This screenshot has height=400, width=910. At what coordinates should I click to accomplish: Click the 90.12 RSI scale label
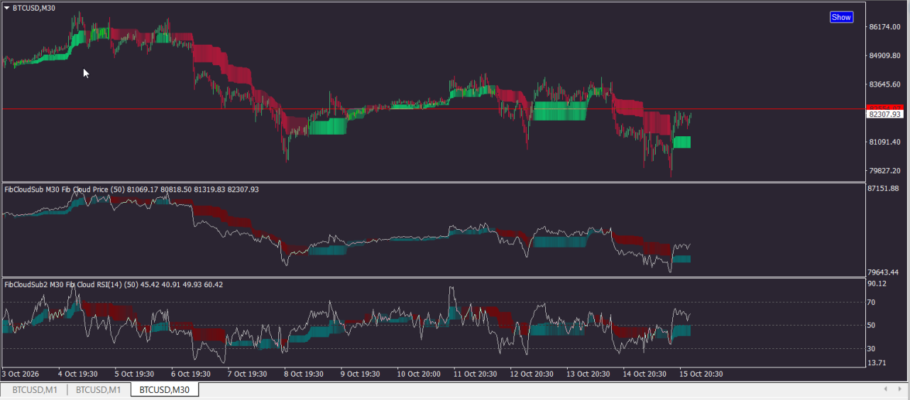[x=877, y=284]
